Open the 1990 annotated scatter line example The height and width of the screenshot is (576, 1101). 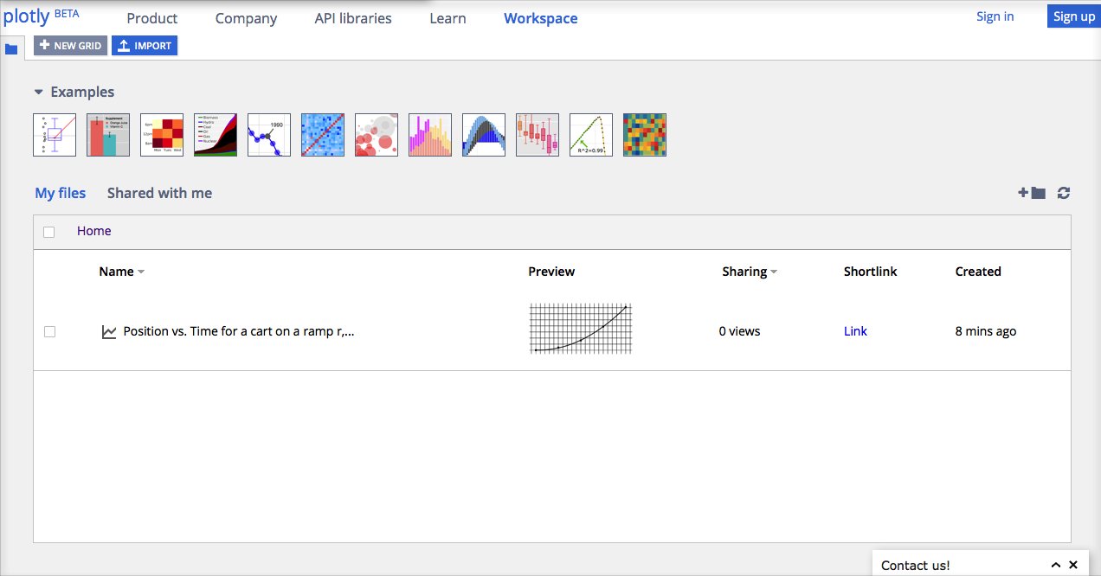(268, 135)
